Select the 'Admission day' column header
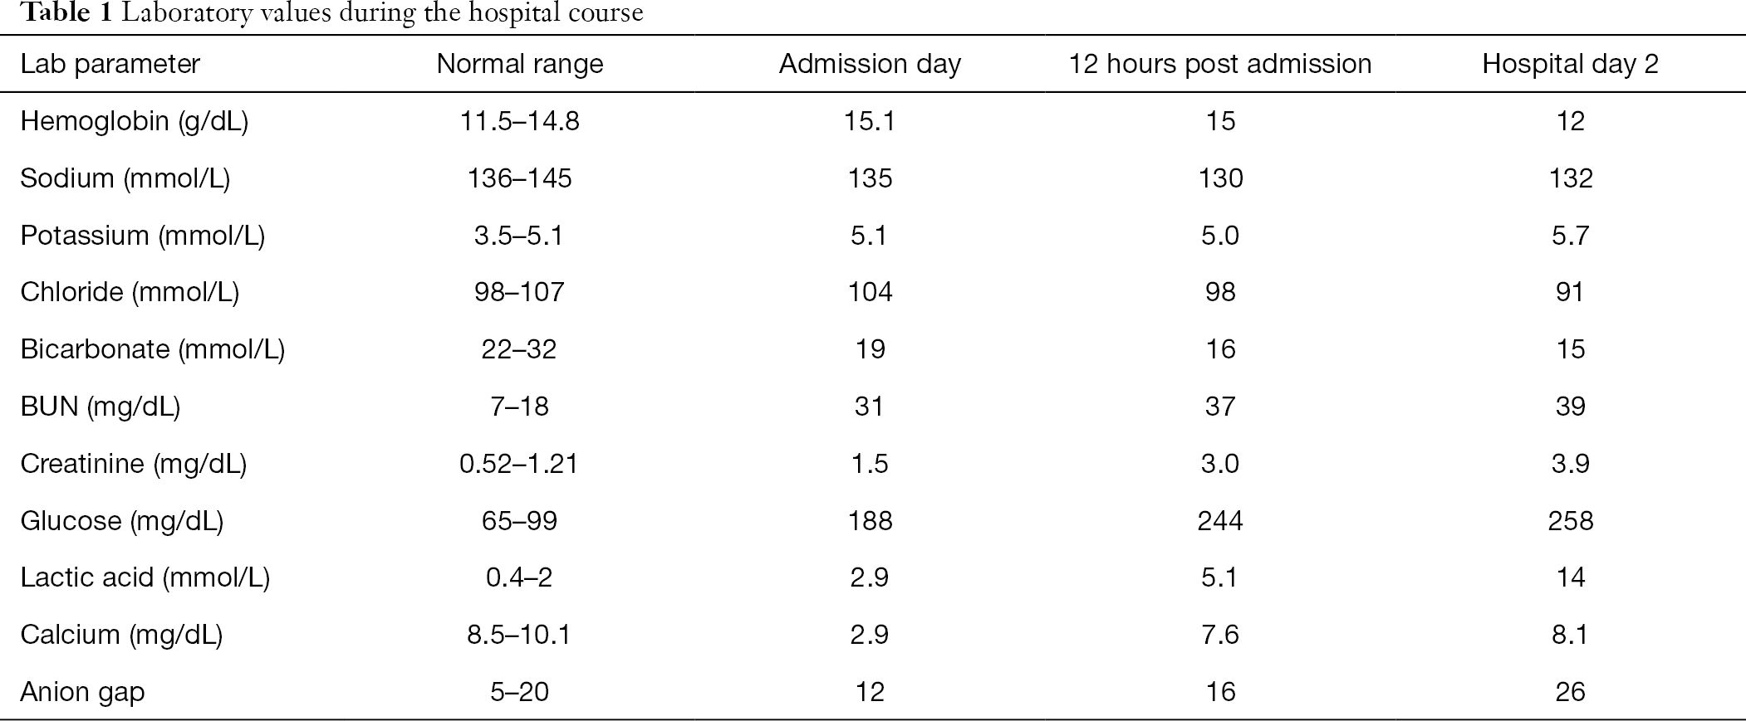 click(870, 64)
